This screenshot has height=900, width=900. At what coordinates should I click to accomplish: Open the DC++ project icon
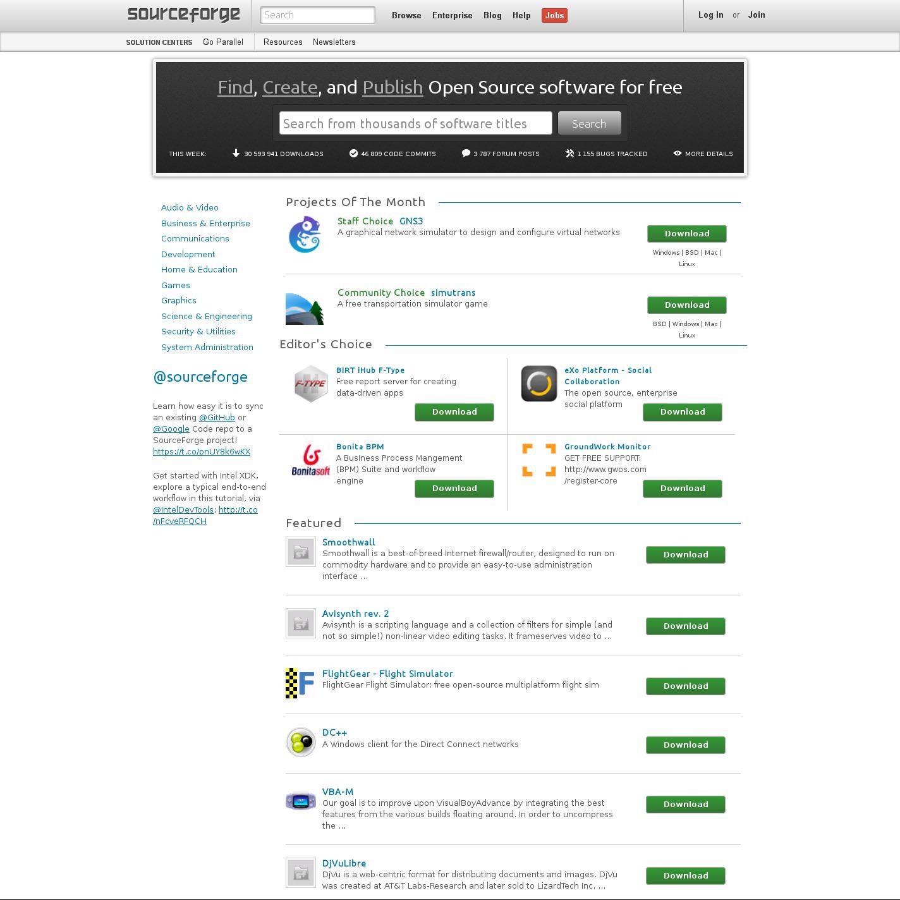click(x=301, y=742)
